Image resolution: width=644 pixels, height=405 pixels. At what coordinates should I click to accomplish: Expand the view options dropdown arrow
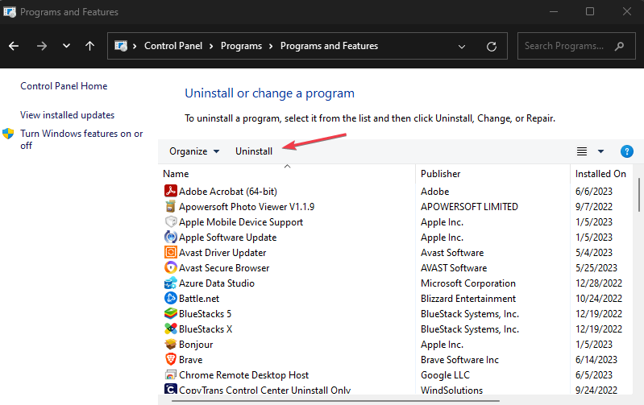[600, 151]
